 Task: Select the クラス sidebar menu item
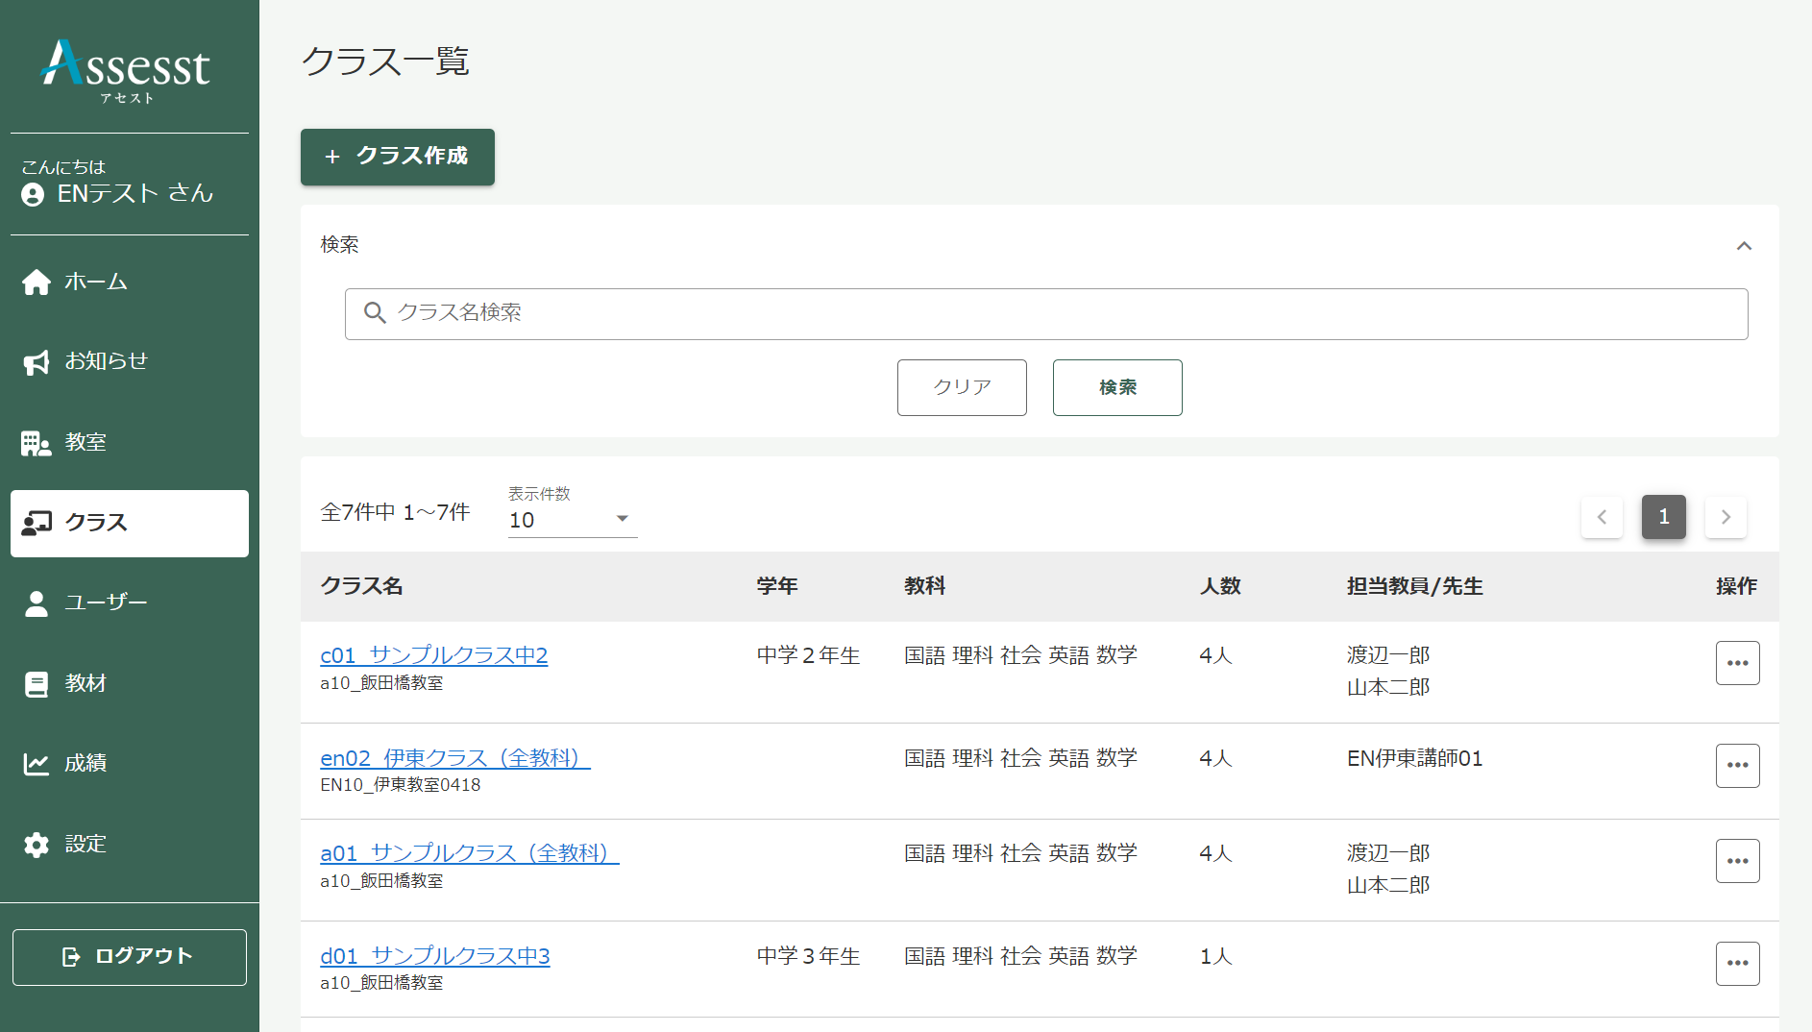point(130,524)
